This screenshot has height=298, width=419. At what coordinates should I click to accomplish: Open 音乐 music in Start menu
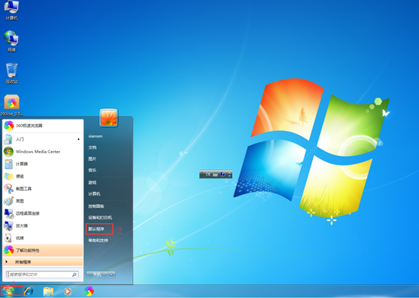[x=92, y=170]
